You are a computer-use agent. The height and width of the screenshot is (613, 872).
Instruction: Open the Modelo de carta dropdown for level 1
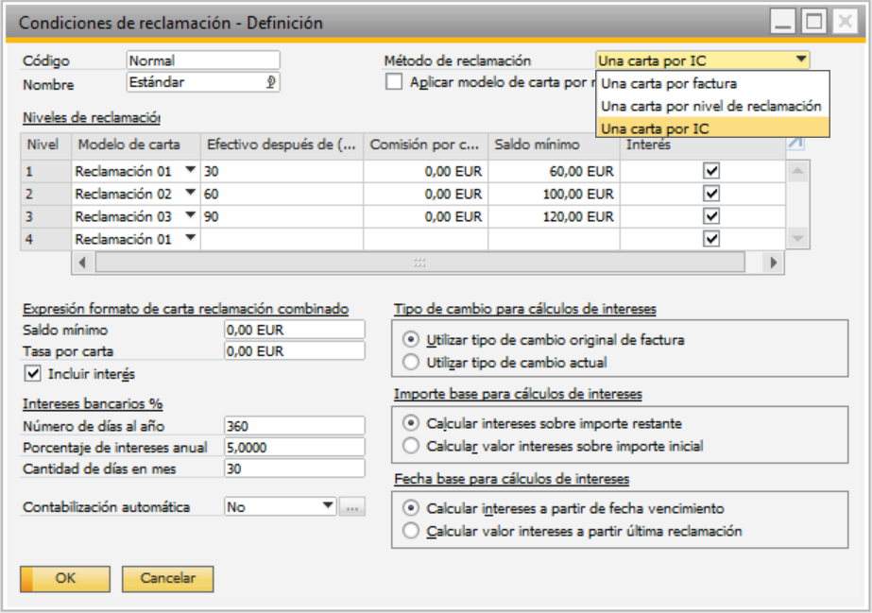tap(191, 170)
